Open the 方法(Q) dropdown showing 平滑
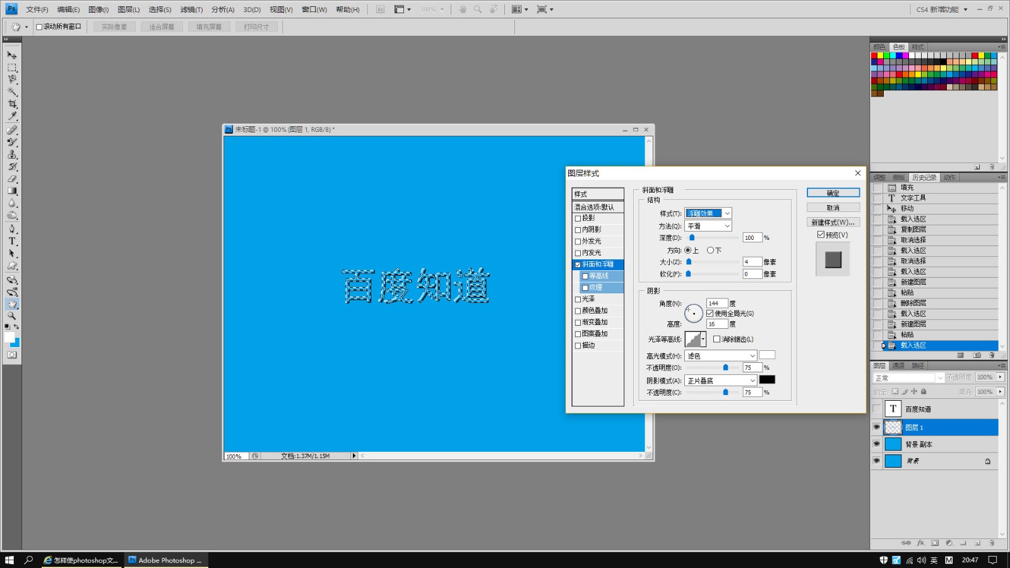 [x=708, y=226]
